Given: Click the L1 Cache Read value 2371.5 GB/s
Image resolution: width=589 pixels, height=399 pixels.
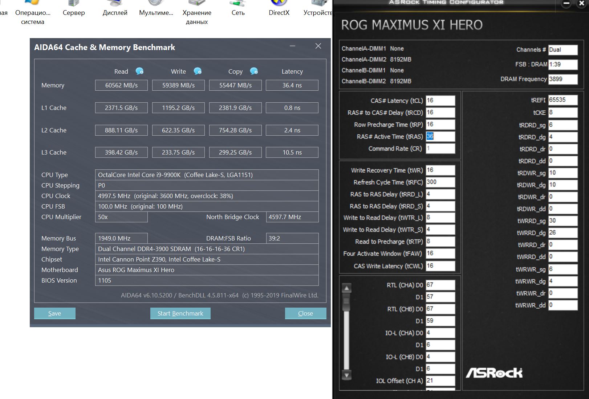Looking at the screenshot, I should tap(121, 108).
